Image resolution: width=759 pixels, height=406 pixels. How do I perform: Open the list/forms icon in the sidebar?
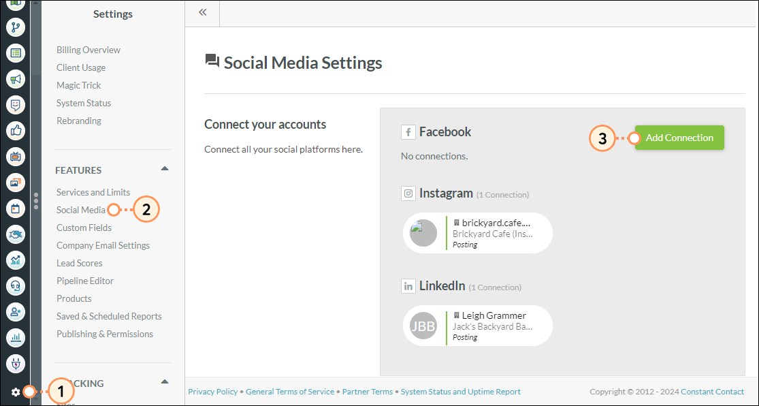pos(16,53)
